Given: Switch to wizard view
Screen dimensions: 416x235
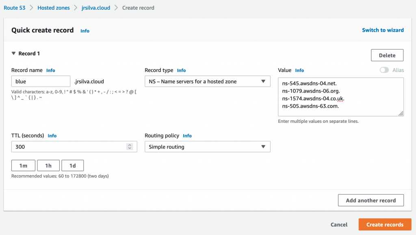Looking at the screenshot, I should [x=383, y=30].
